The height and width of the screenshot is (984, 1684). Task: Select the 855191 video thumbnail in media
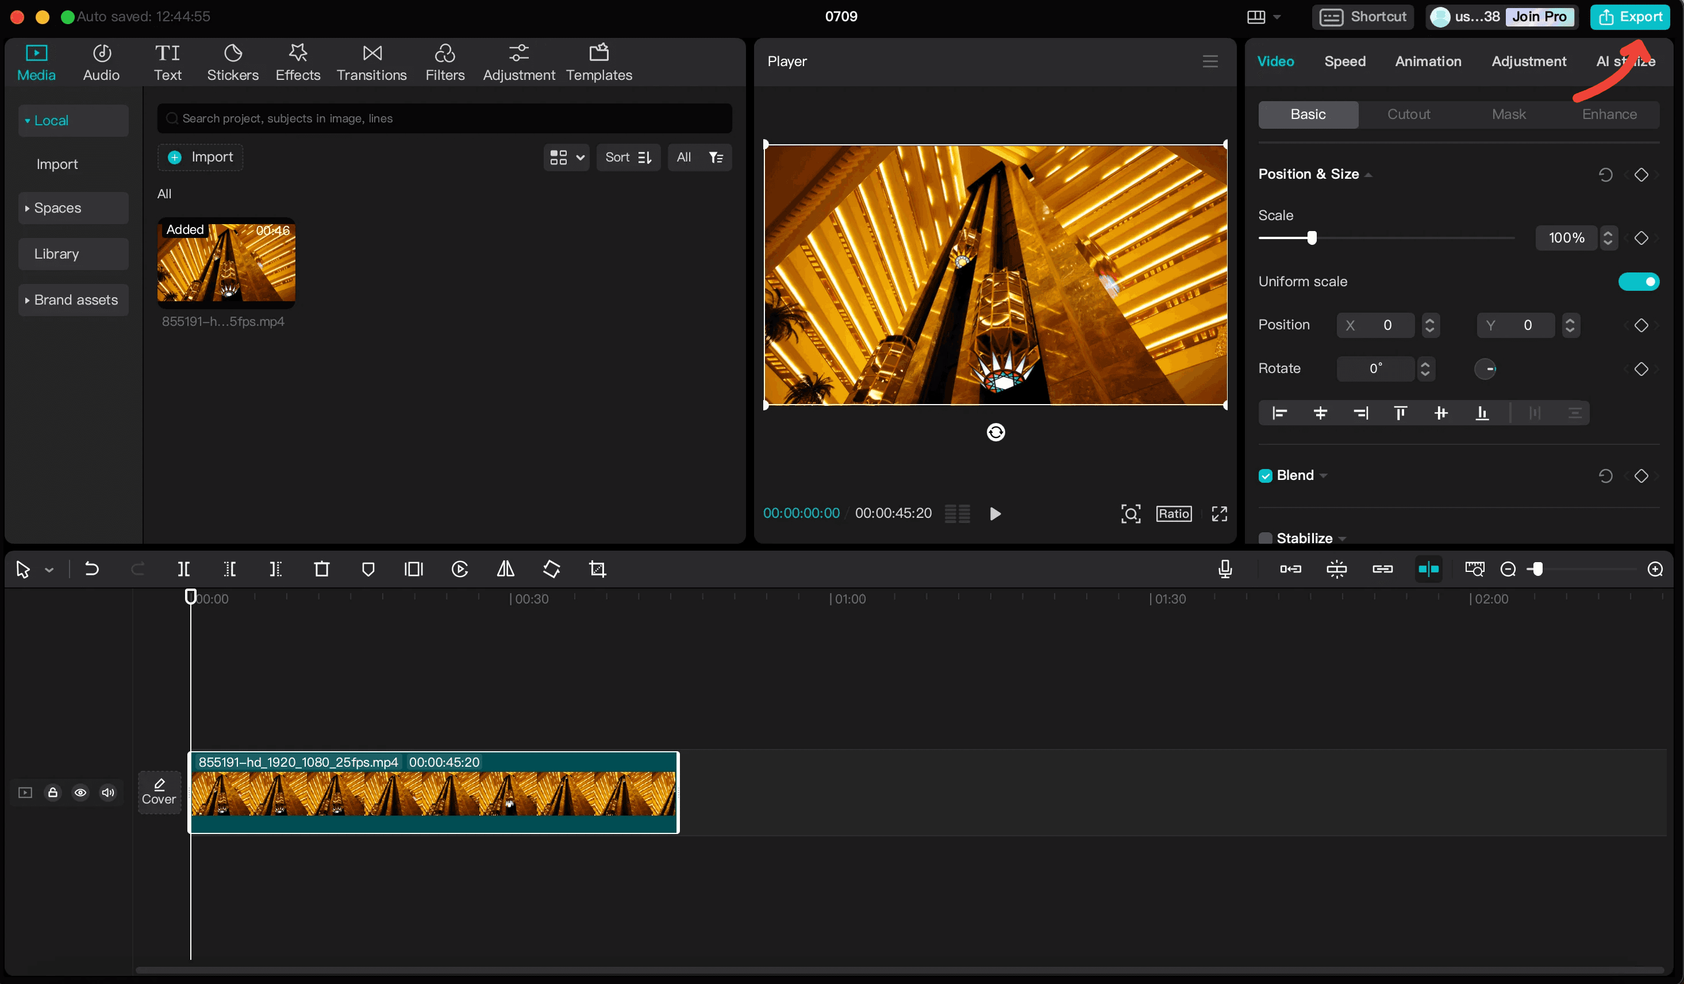(x=226, y=262)
